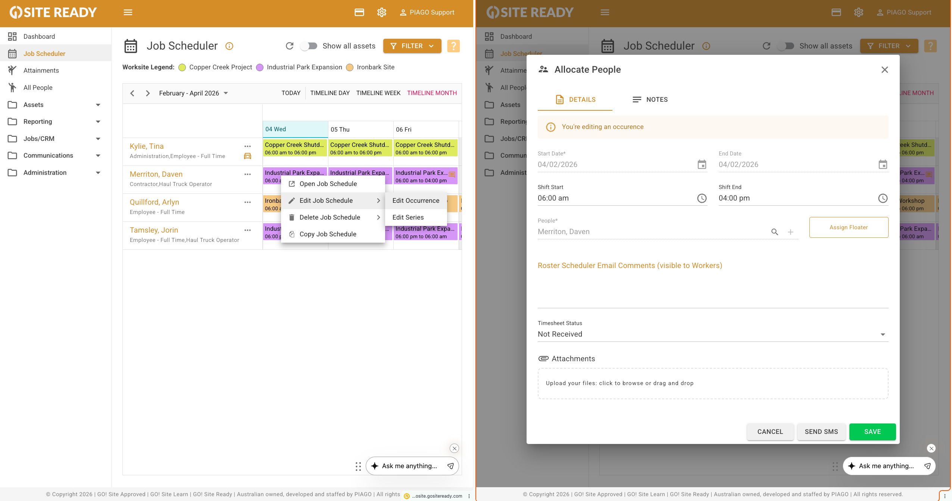952x501 pixels.
Task: Open the hamburger menu in left header
Action: pyautogui.click(x=128, y=12)
